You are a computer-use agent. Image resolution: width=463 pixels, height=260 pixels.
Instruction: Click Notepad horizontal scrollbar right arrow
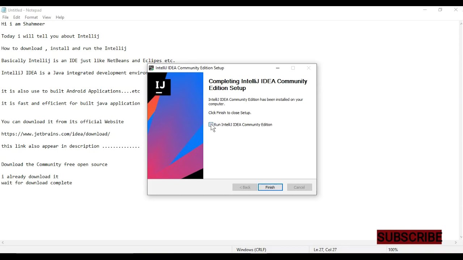click(456, 243)
